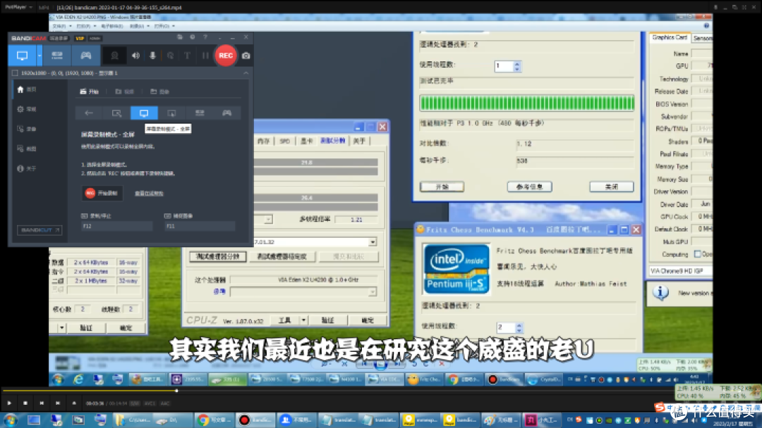Open CPU-Z SPD tab
Screen dimensions: 762x428
point(285,141)
